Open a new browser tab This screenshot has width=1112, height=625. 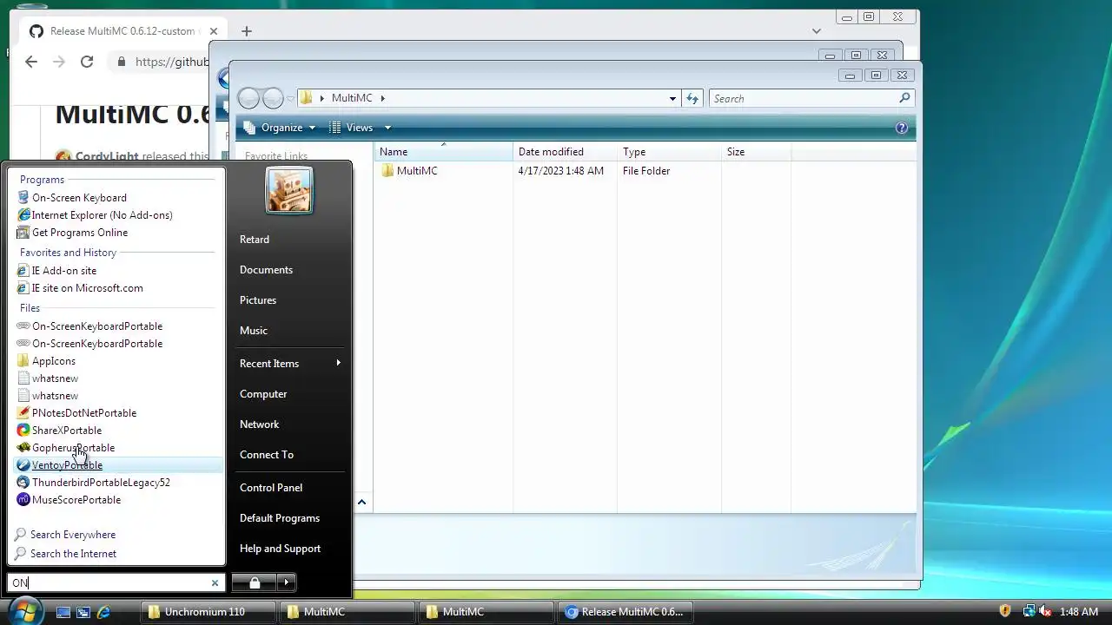coord(247,31)
